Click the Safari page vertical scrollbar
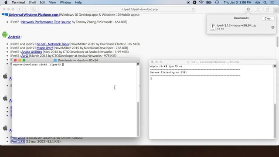 coord(277,42)
